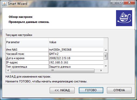The width and height of the screenshot is (137, 100).
Task: Close the Smart Wizard window
Action: (x=129, y=3)
